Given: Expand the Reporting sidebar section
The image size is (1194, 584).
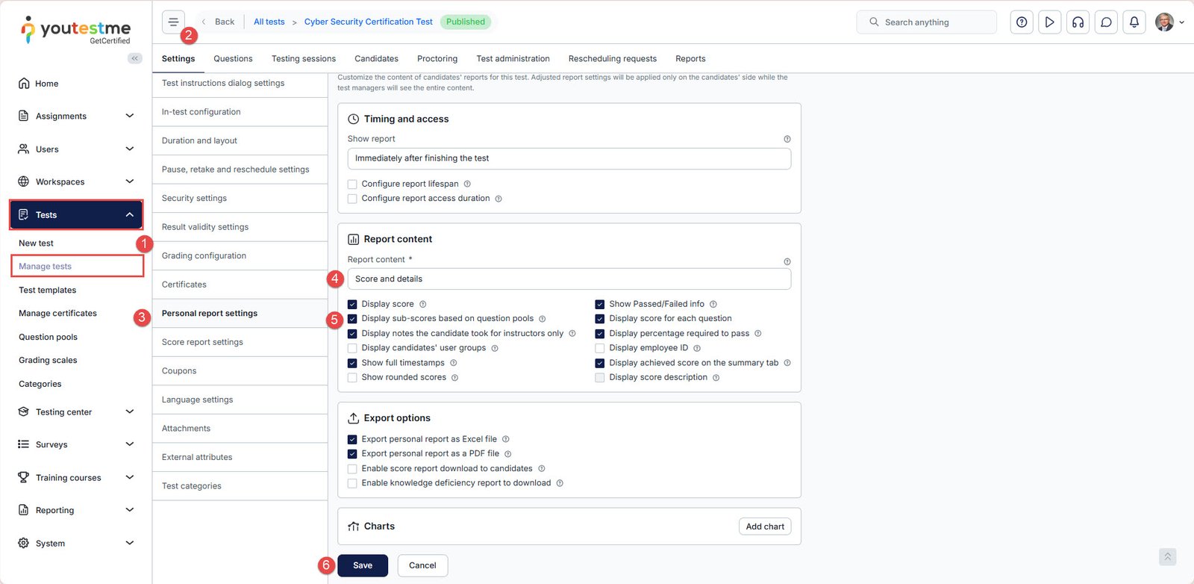Looking at the screenshot, I should tap(76, 510).
